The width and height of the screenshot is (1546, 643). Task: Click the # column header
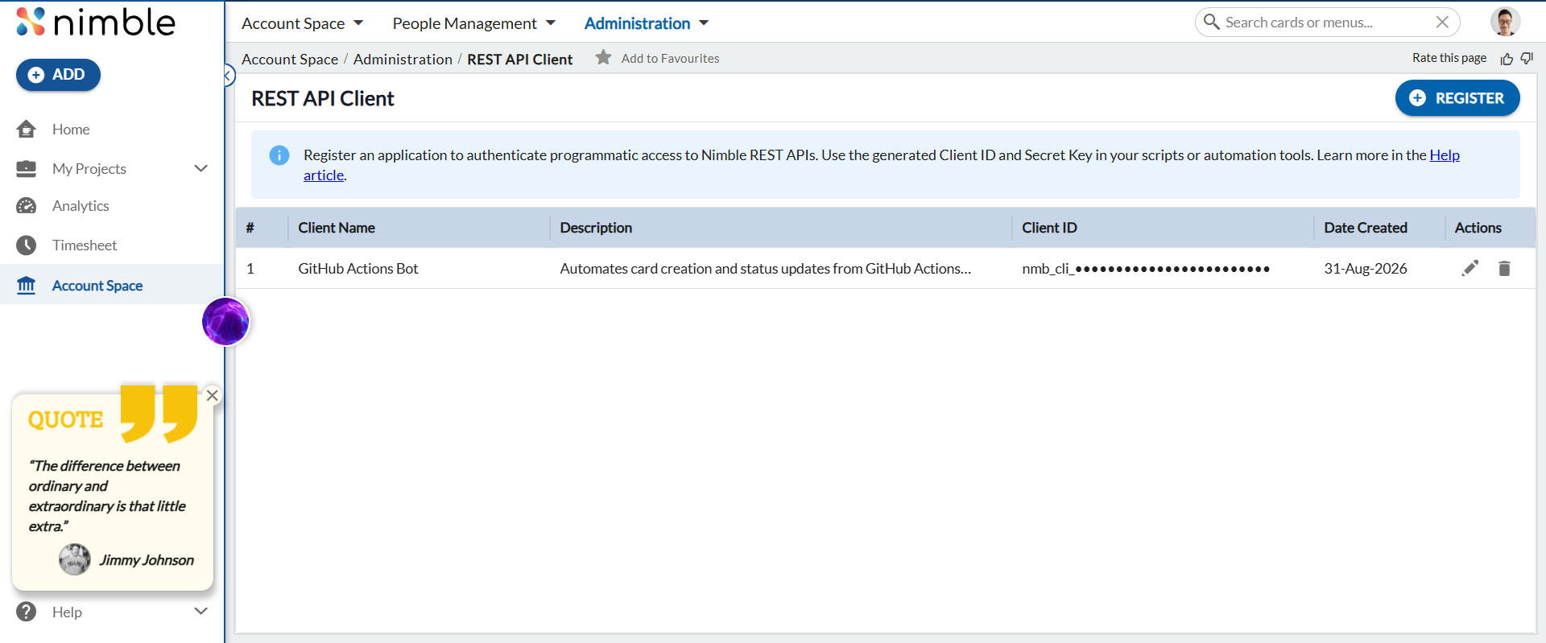point(250,228)
